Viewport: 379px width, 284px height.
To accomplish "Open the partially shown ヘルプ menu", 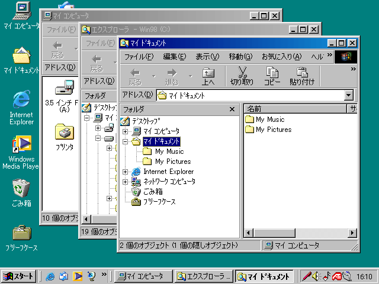I will click(x=317, y=57).
